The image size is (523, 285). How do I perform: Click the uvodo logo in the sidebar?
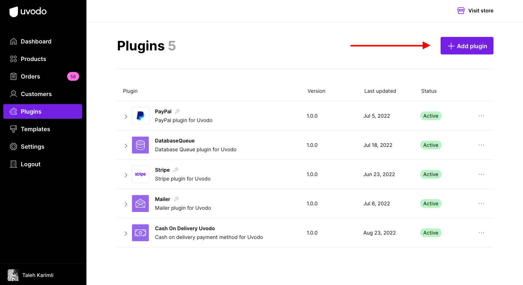point(28,12)
